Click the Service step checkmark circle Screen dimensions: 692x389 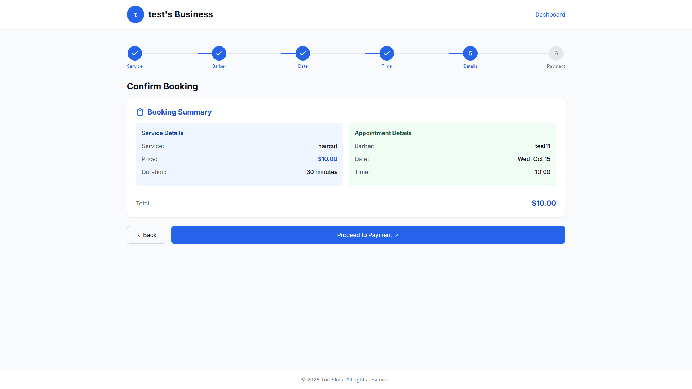coord(135,53)
